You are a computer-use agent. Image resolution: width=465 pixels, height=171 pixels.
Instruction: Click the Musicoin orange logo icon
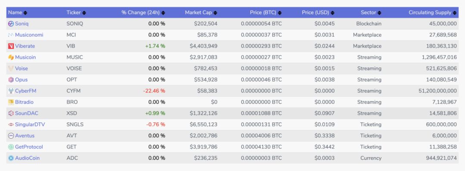(x=11, y=58)
